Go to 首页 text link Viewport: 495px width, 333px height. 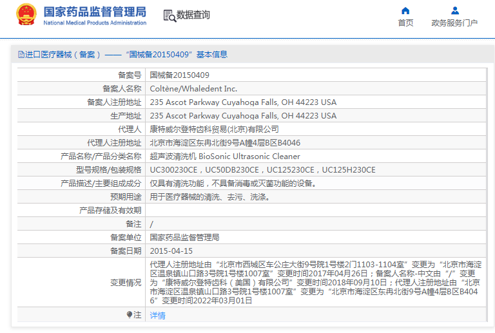[405, 23]
